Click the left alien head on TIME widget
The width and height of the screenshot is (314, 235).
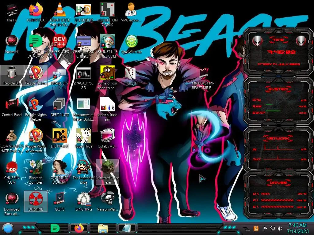tap(258, 41)
